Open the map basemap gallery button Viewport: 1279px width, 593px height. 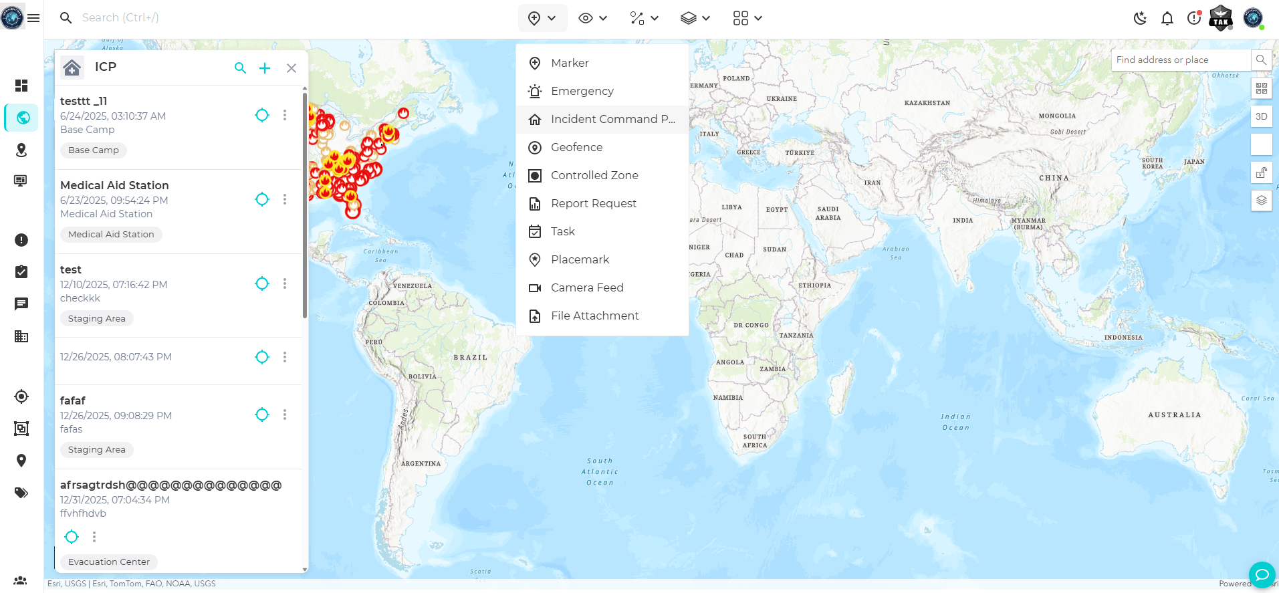(1262, 88)
